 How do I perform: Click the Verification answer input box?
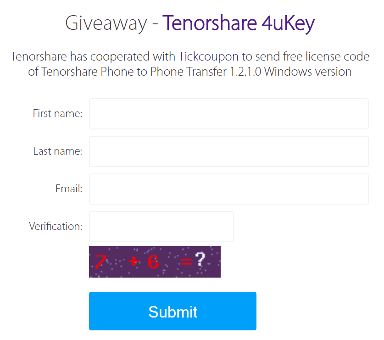(x=161, y=227)
